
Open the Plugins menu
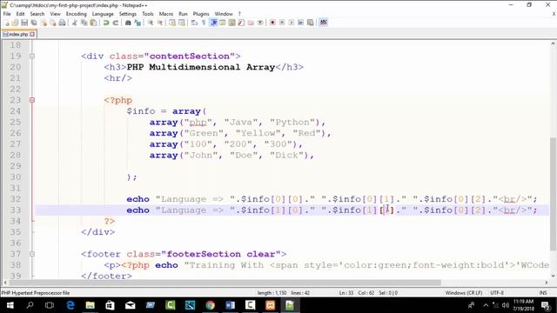(201, 14)
